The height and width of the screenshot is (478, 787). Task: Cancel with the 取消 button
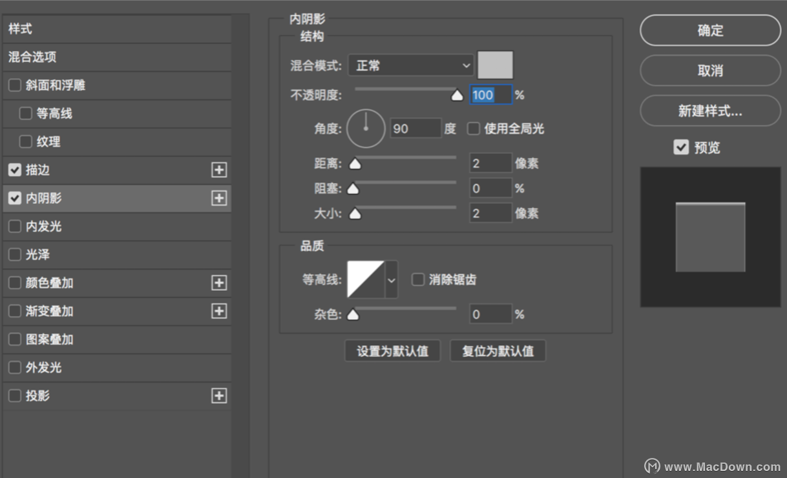click(710, 71)
